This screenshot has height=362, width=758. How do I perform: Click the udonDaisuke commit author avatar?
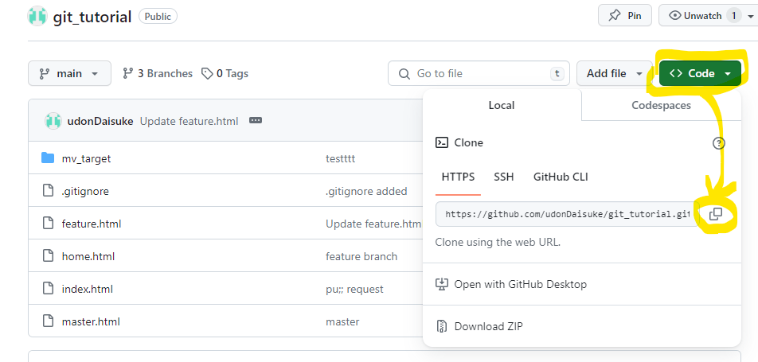pos(53,121)
